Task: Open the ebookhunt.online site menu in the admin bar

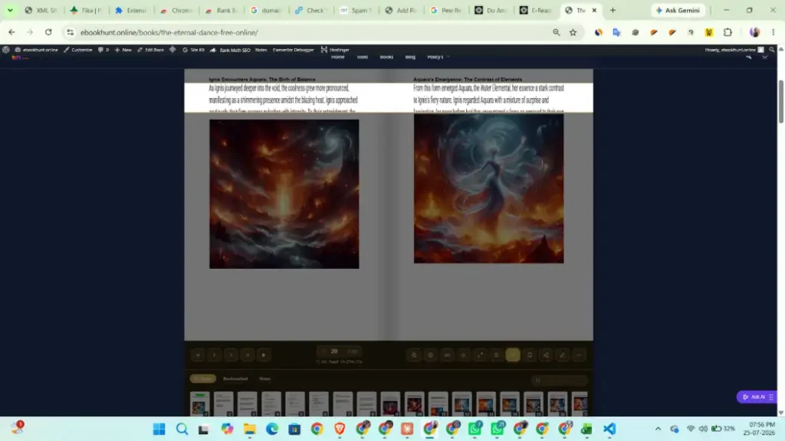Action: 36,50
